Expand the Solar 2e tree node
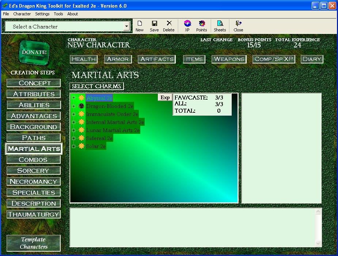This screenshot has height=256, width=338. [74, 146]
